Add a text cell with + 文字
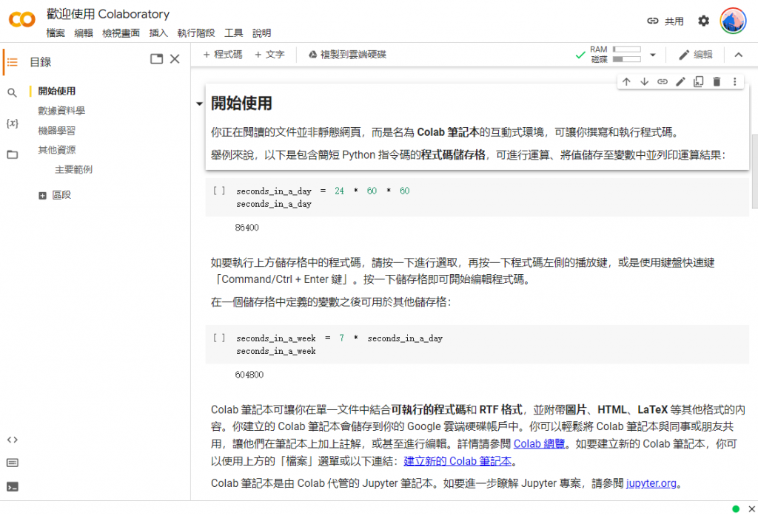 (269, 55)
